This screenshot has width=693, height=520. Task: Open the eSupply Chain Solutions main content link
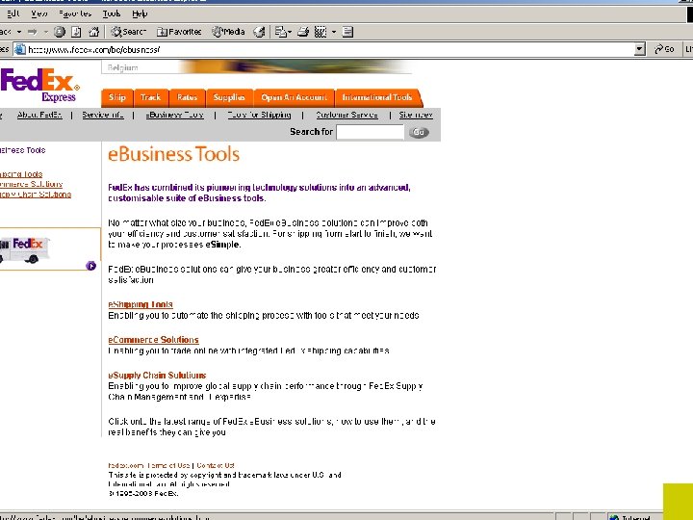click(x=157, y=375)
